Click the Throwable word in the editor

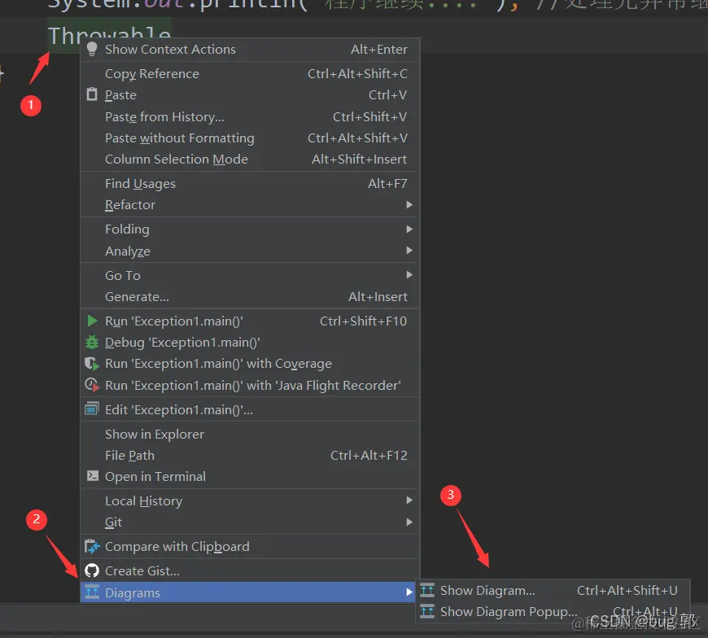coord(109,35)
